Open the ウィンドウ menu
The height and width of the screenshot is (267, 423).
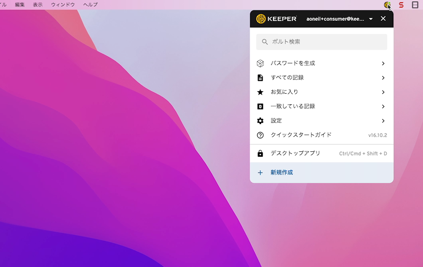(63, 5)
